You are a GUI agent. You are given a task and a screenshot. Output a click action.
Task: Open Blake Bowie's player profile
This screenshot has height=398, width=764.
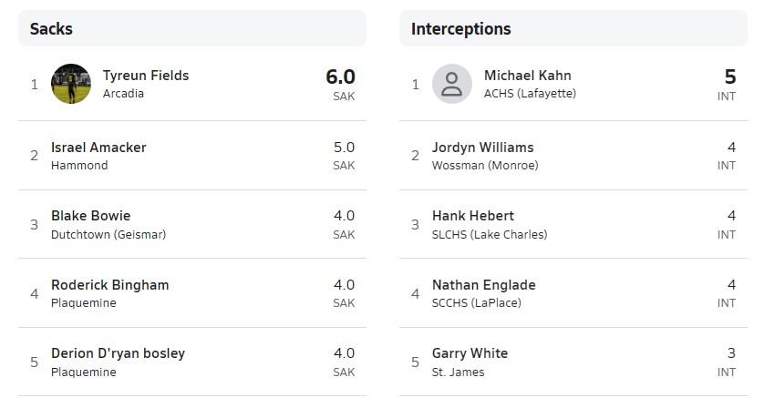tap(90, 216)
